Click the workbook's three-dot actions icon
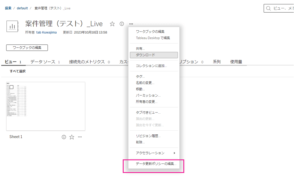Viewport: 294px width, 181px height. coord(131,24)
